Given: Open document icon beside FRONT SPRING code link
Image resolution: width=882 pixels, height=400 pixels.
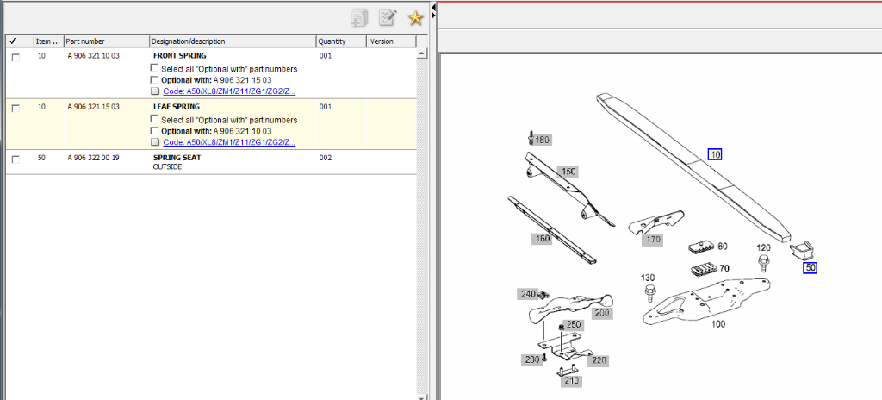Looking at the screenshot, I should point(155,91).
